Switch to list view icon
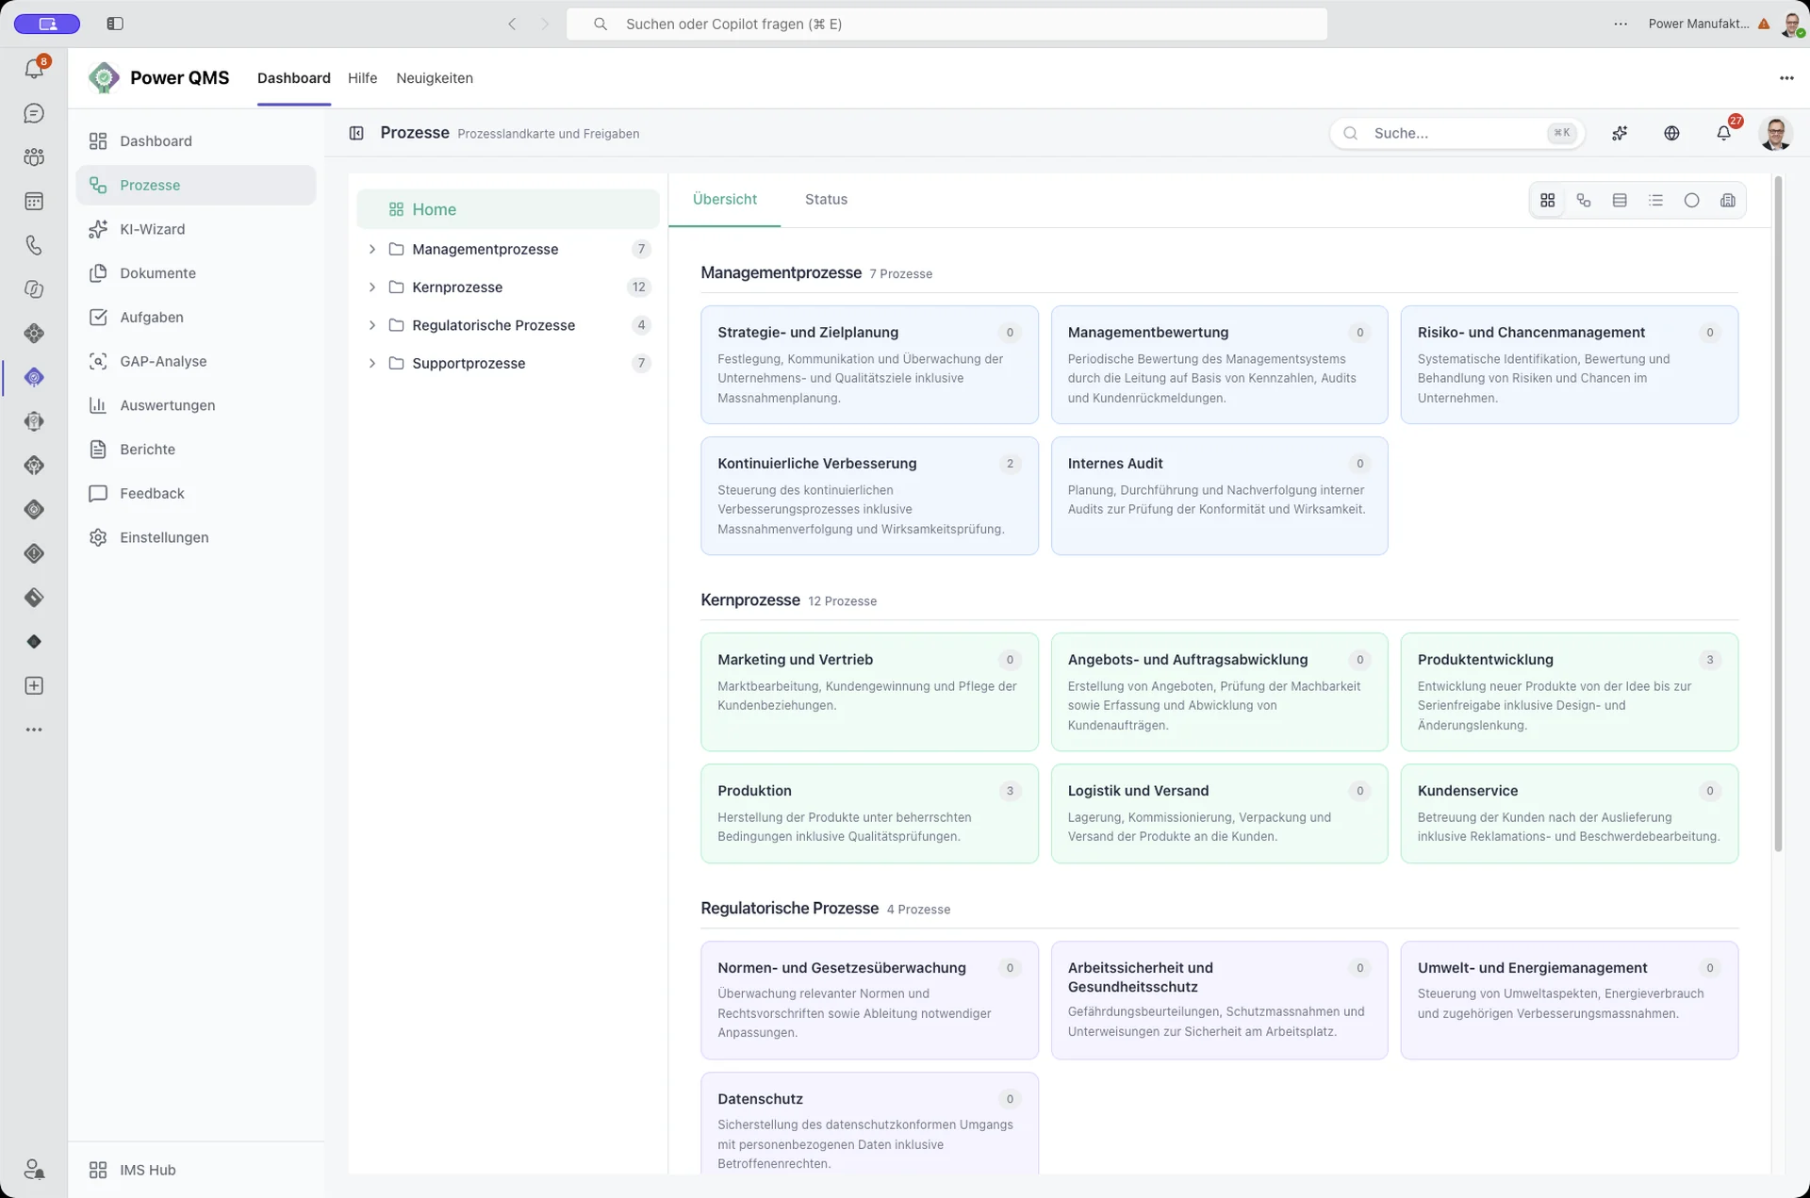 pos(1655,200)
